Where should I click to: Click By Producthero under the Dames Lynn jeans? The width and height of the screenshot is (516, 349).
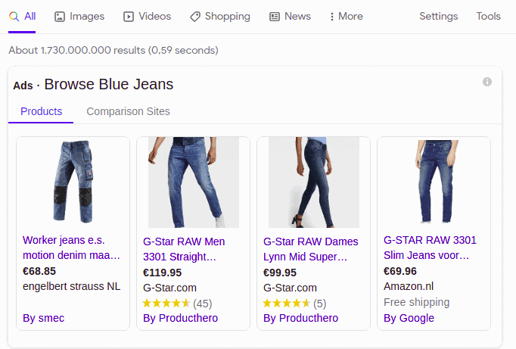point(301,318)
